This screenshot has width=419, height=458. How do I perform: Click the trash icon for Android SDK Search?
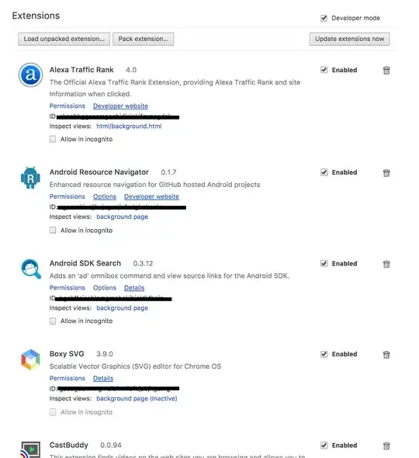386,264
